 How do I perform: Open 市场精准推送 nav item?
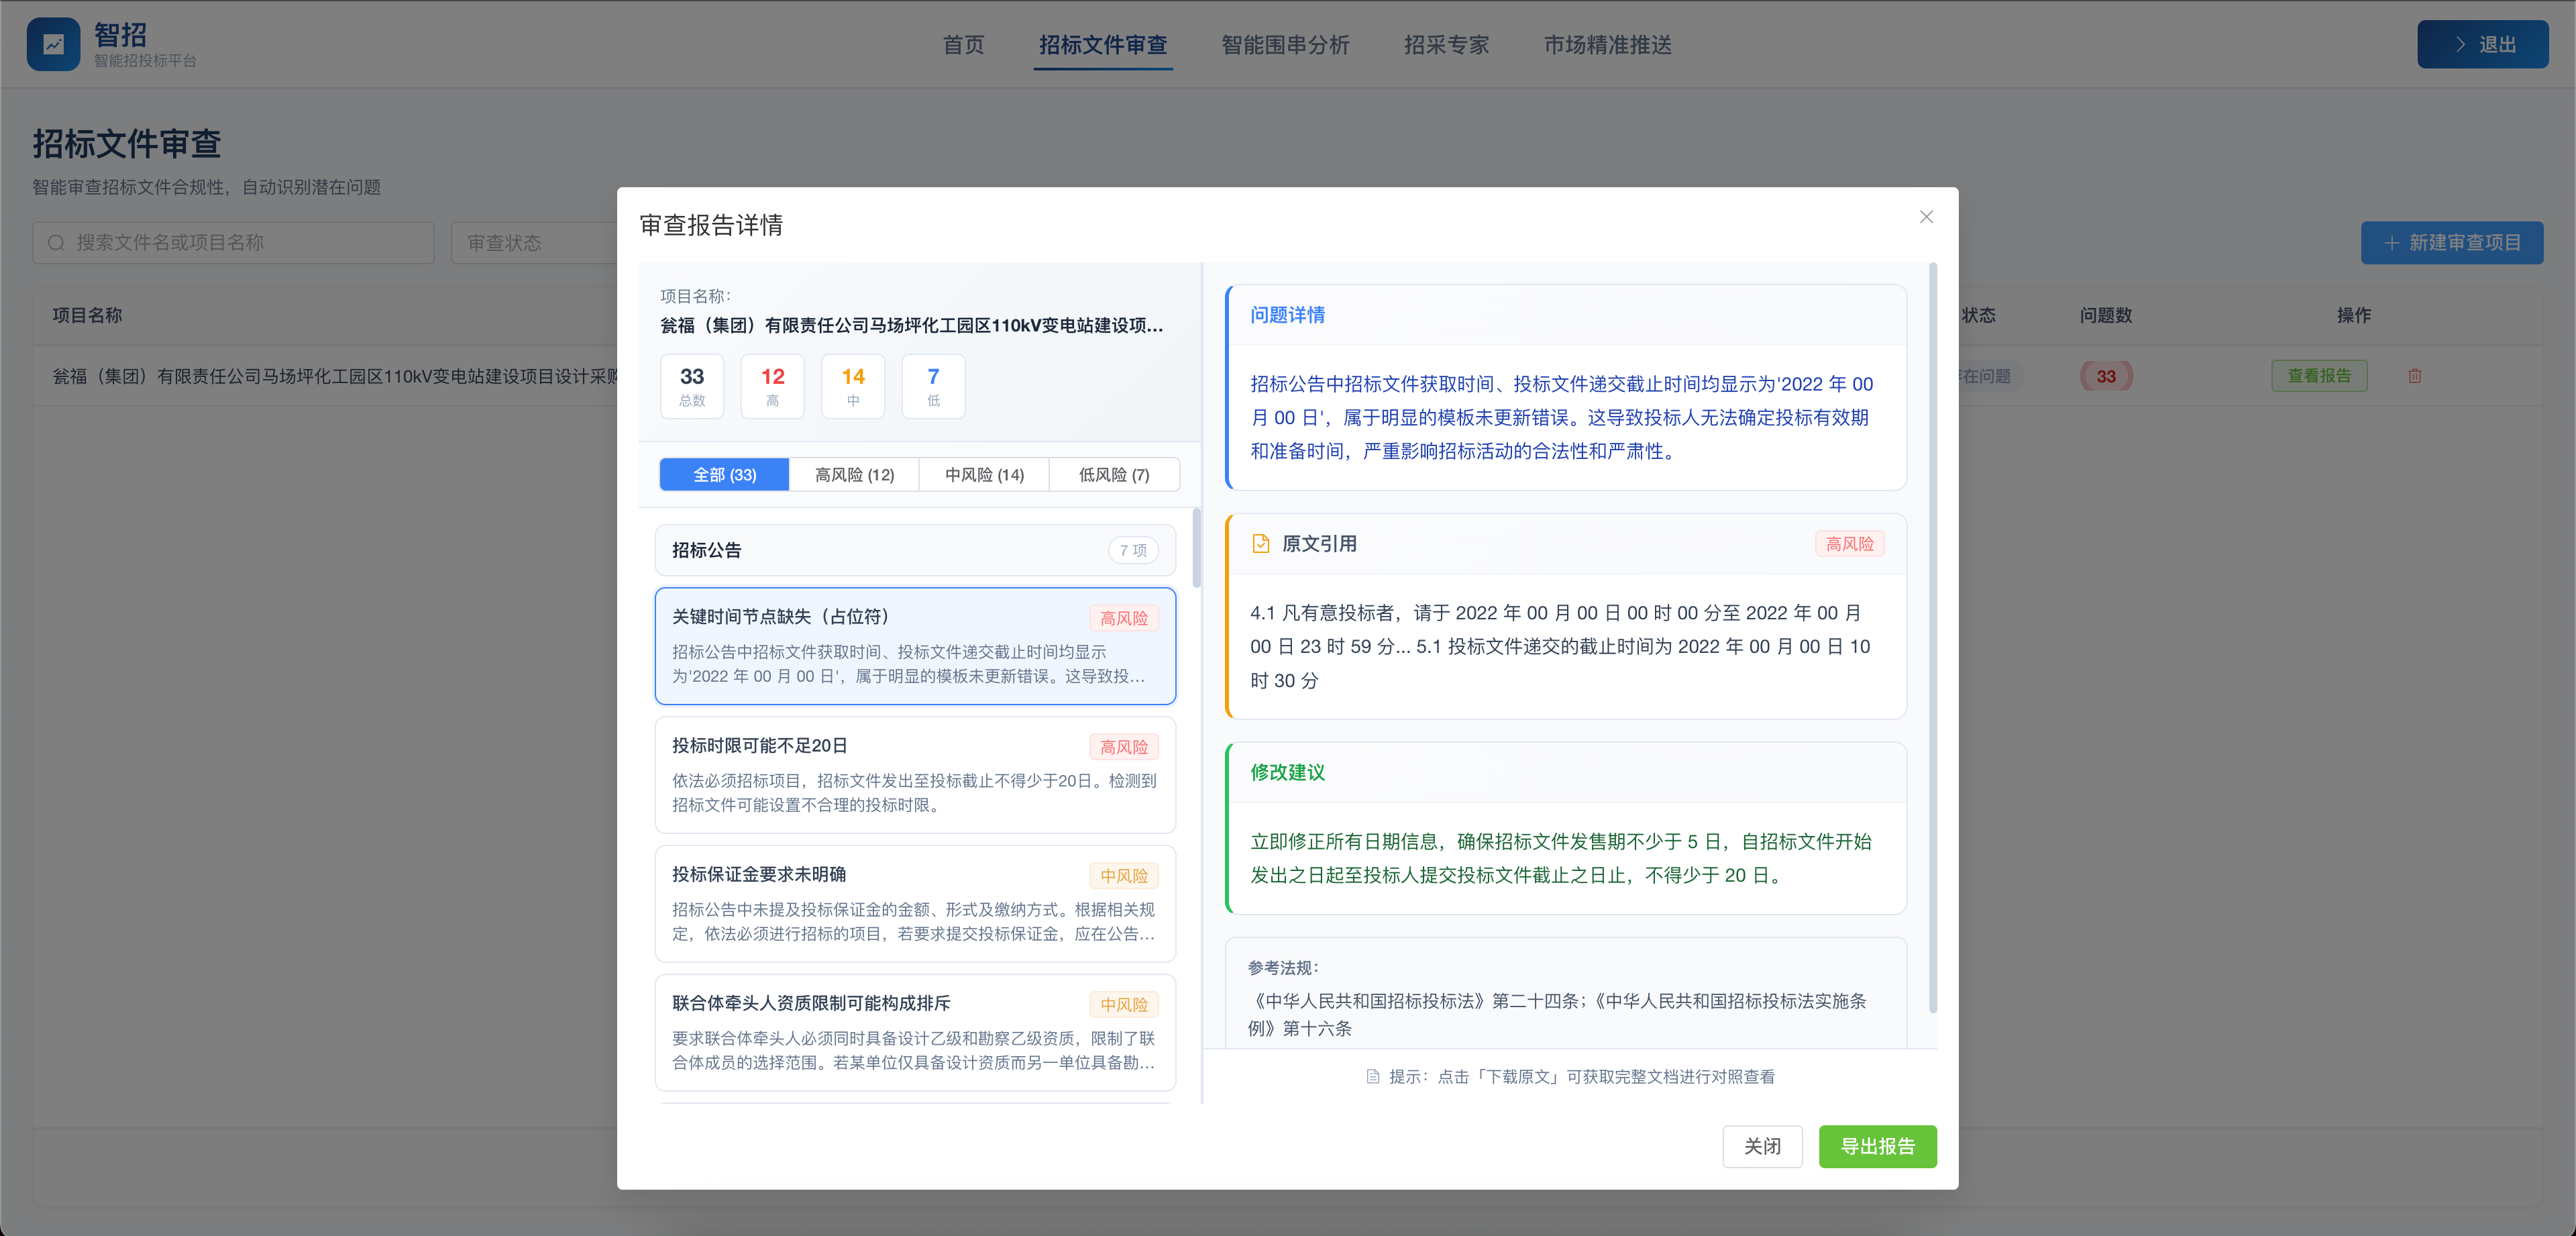[x=1607, y=45]
